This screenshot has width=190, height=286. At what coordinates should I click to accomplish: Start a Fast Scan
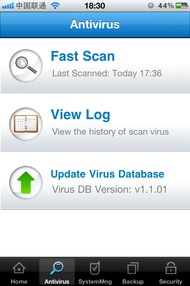click(x=83, y=56)
